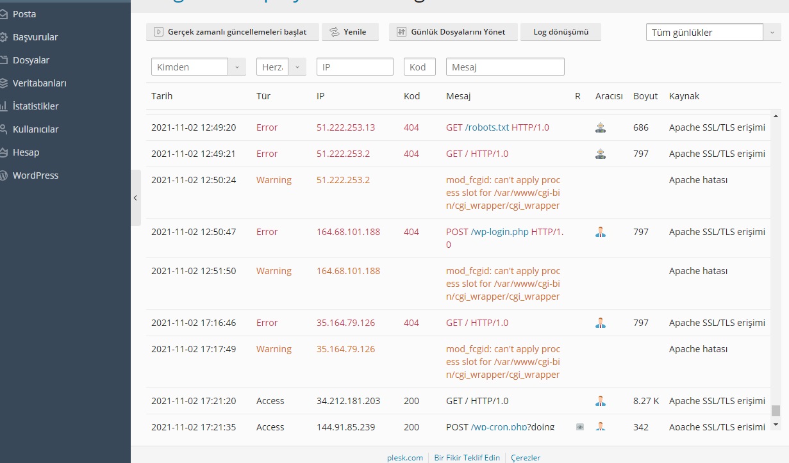789x463 pixels.
Task: Click the Tür column header
Action: click(263, 96)
